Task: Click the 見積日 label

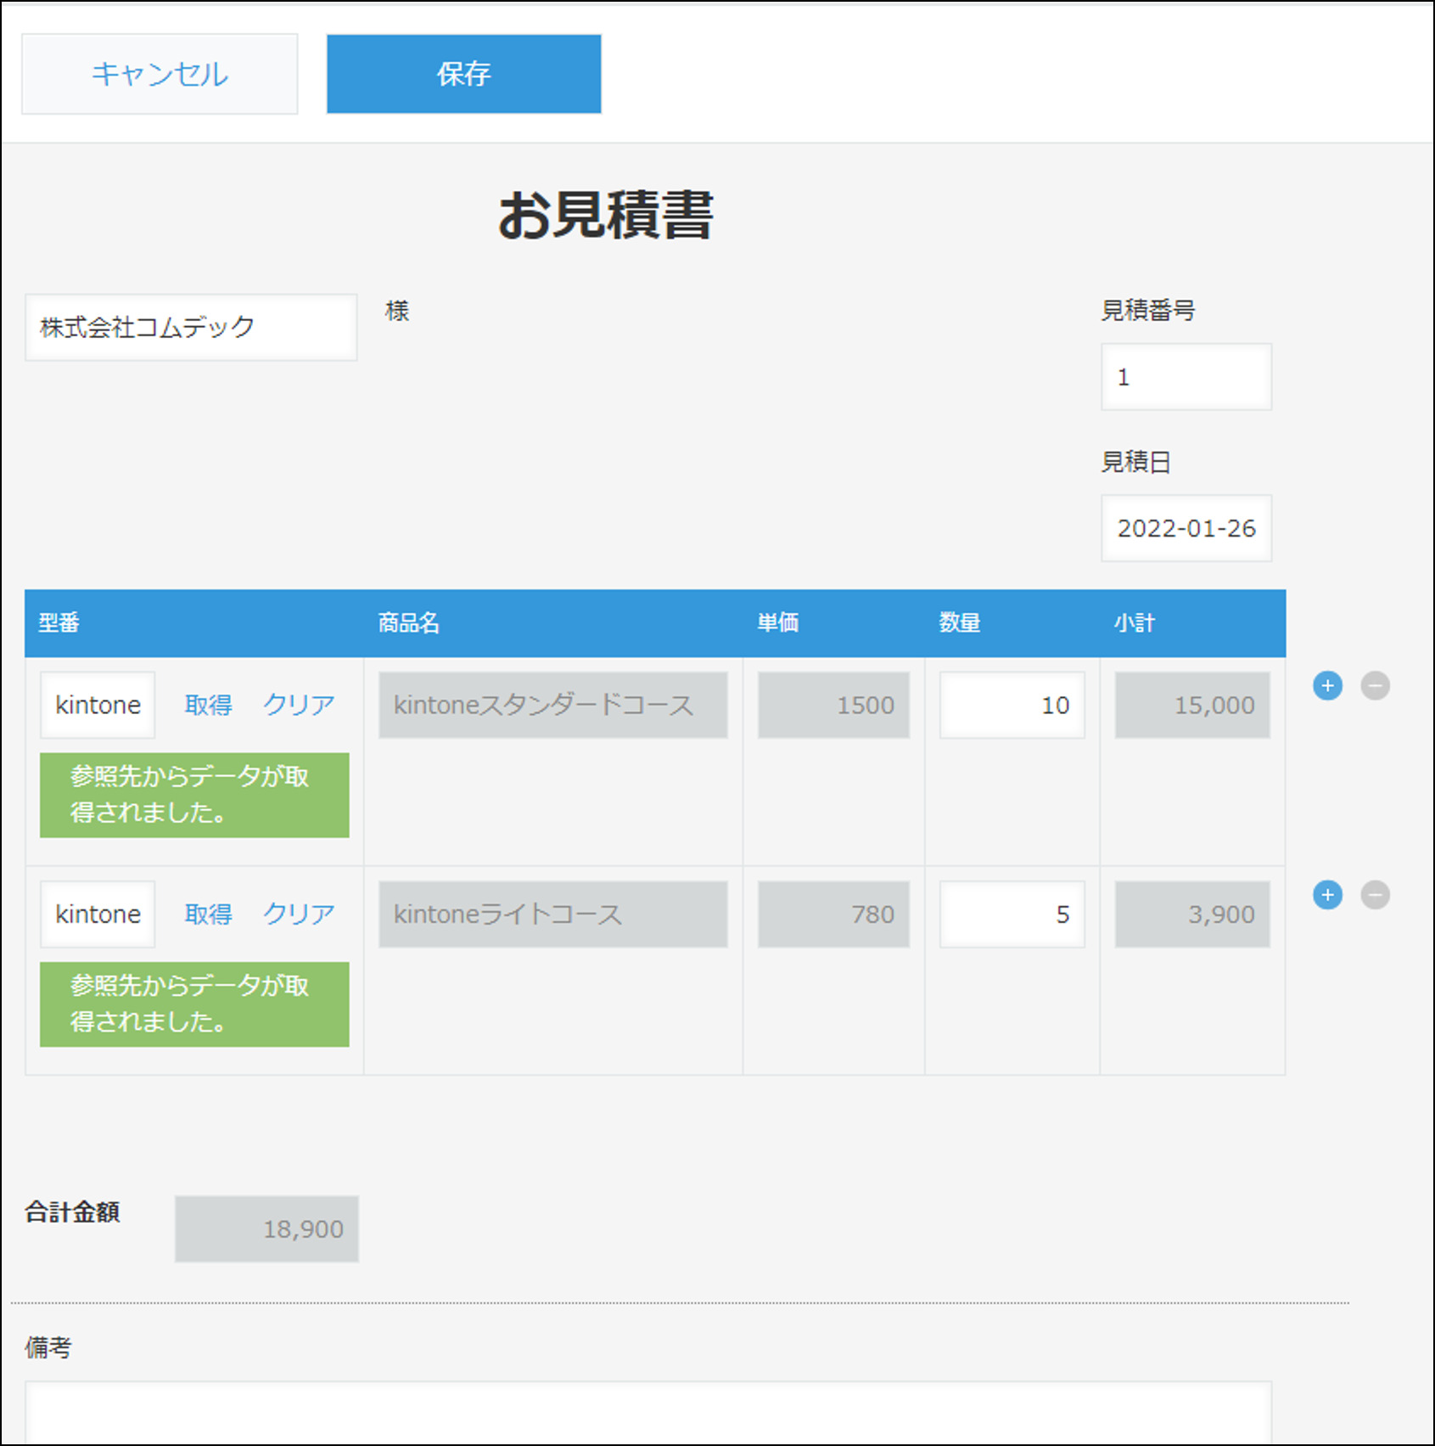Action: tap(1136, 461)
